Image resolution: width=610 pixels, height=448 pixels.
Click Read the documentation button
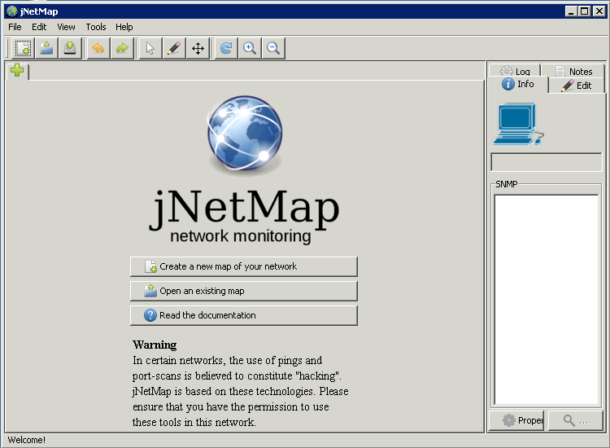[243, 315]
